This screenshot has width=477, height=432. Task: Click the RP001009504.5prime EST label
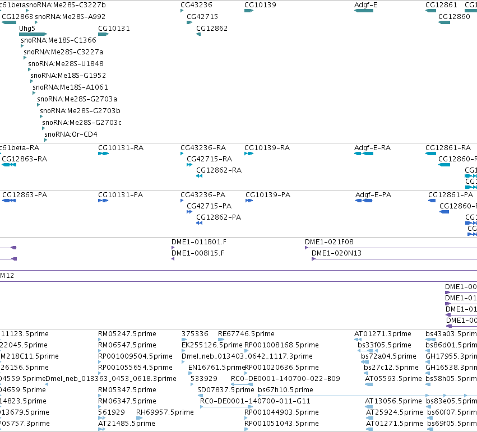[x=136, y=356]
